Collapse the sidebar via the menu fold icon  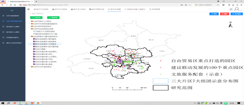[29, 9]
